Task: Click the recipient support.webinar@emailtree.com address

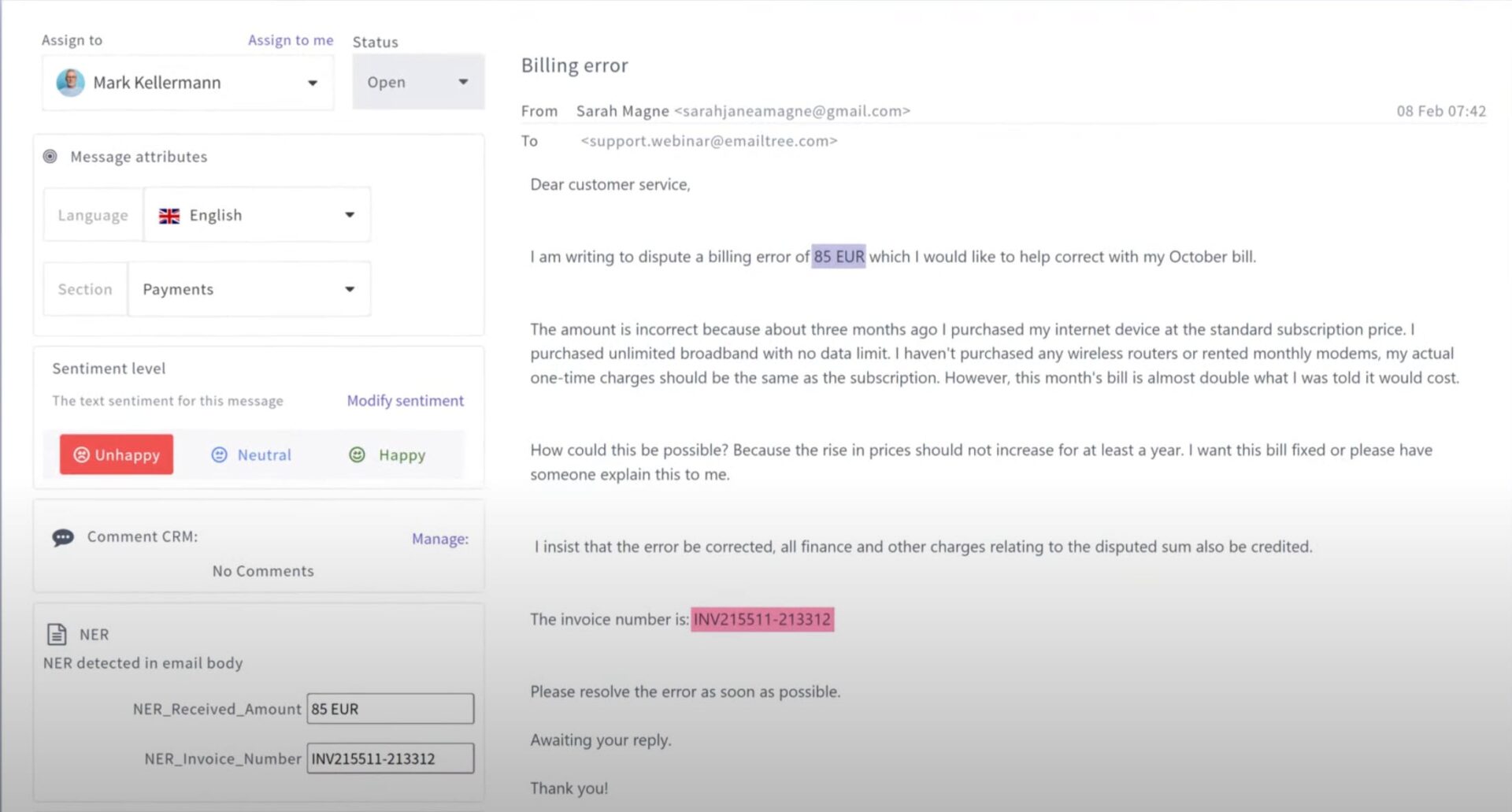Action: (x=709, y=141)
